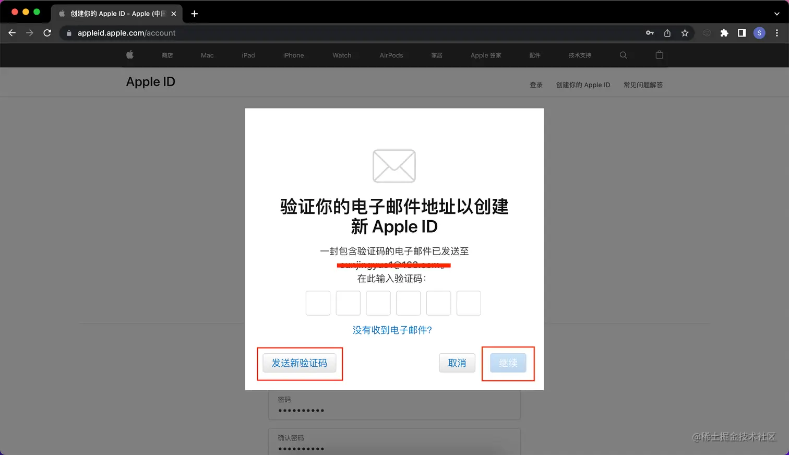Click the Apple ID heading link
Viewport: 789px width, 455px height.
[150, 82]
